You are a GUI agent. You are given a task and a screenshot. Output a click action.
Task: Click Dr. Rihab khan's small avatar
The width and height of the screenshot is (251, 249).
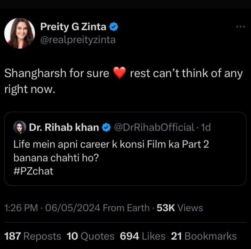19,127
